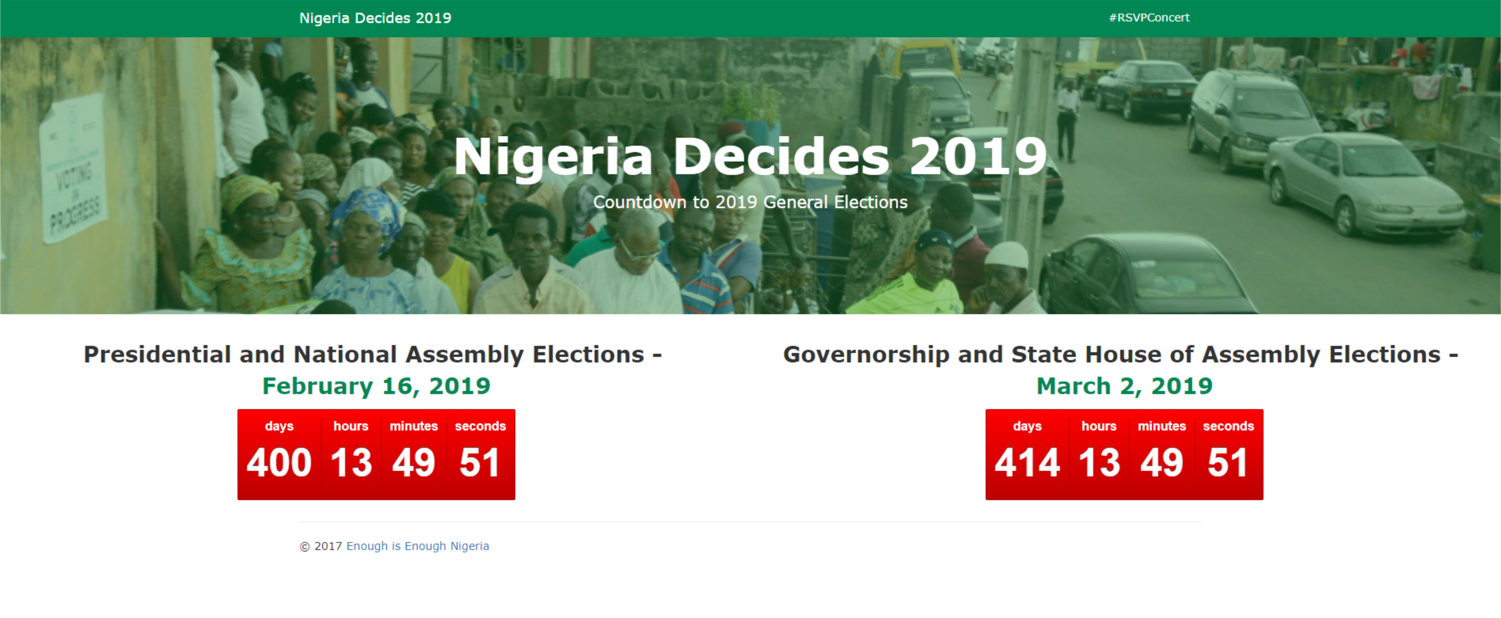Screen dimensions: 1501x618
Task: Click the Countdown to 2019 General Elections subtitle
Action: point(750,202)
